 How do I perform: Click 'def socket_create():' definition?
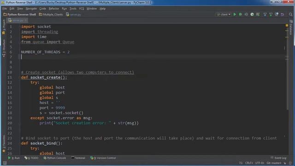(x=44, y=77)
